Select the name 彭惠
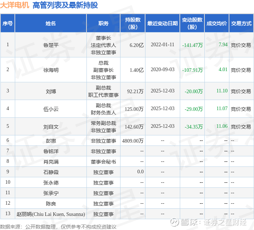Viewport: 254px width, 230px height. [x=51, y=141]
